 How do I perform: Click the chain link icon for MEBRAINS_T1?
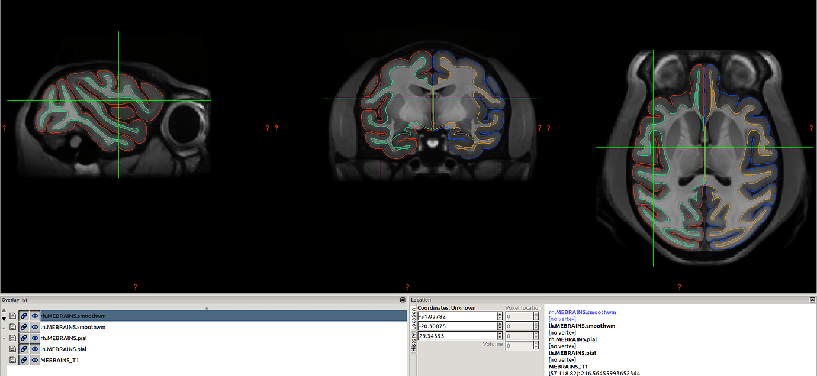pyautogui.click(x=24, y=359)
